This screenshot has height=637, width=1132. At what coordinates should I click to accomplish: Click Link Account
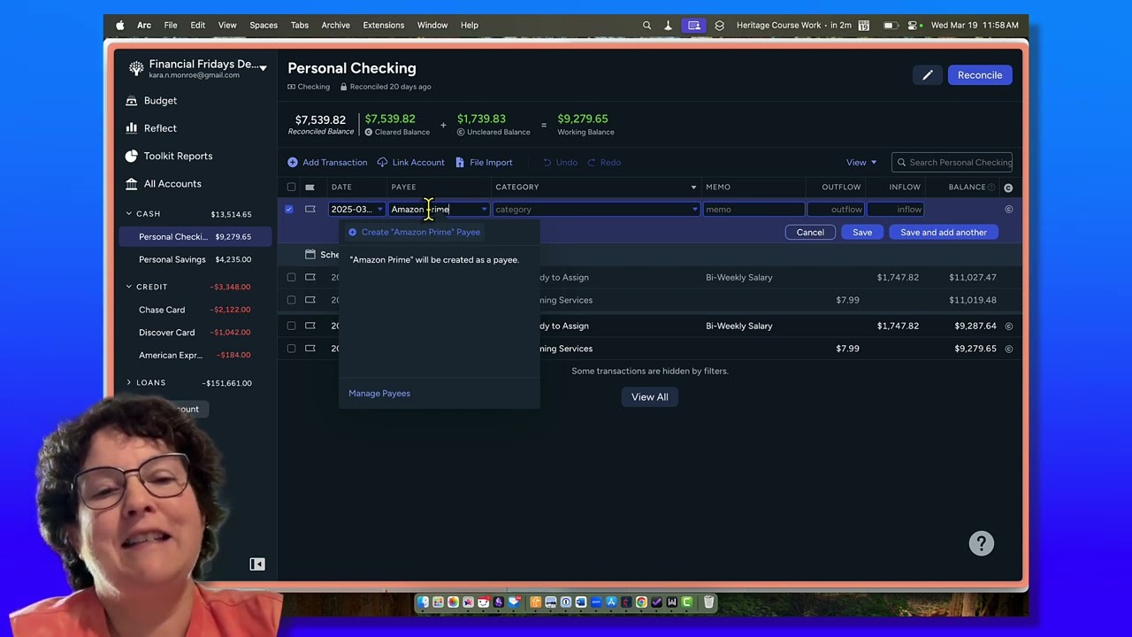[x=411, y=163]
